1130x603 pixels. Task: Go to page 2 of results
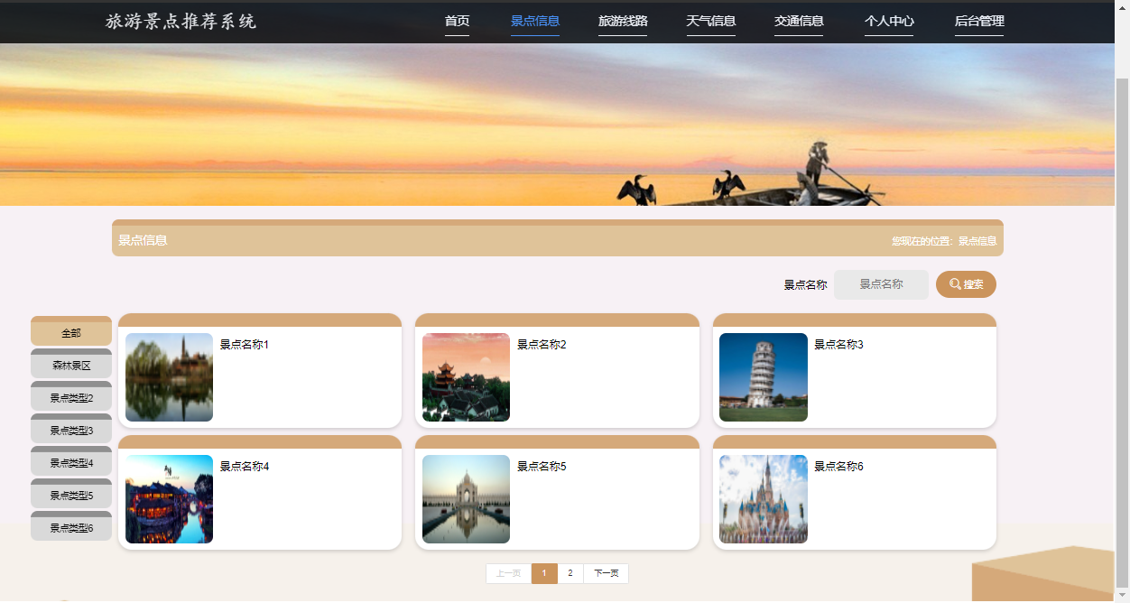tap(570, 574)
